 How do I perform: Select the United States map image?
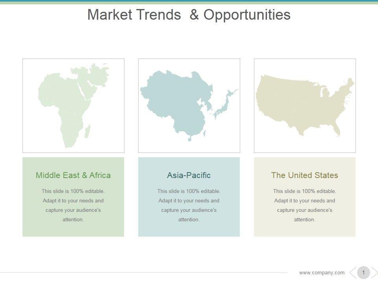(305, 105)
